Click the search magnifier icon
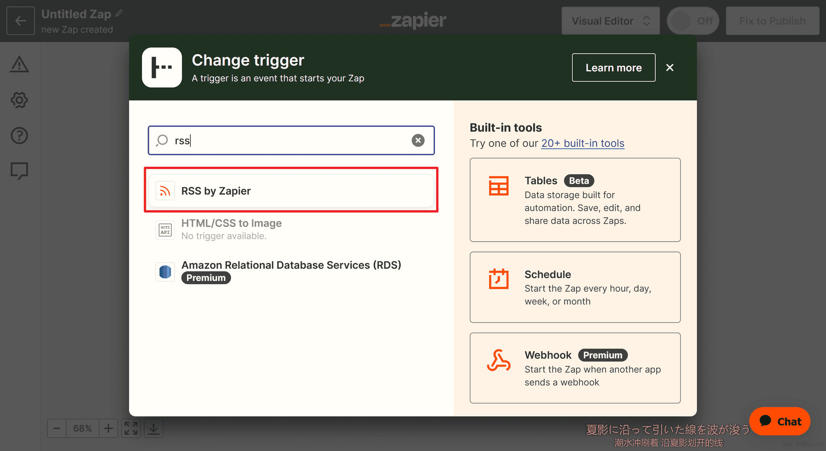The width and height of the screenshot is (826, 451). pyautogui.click(x=162, y=140)
